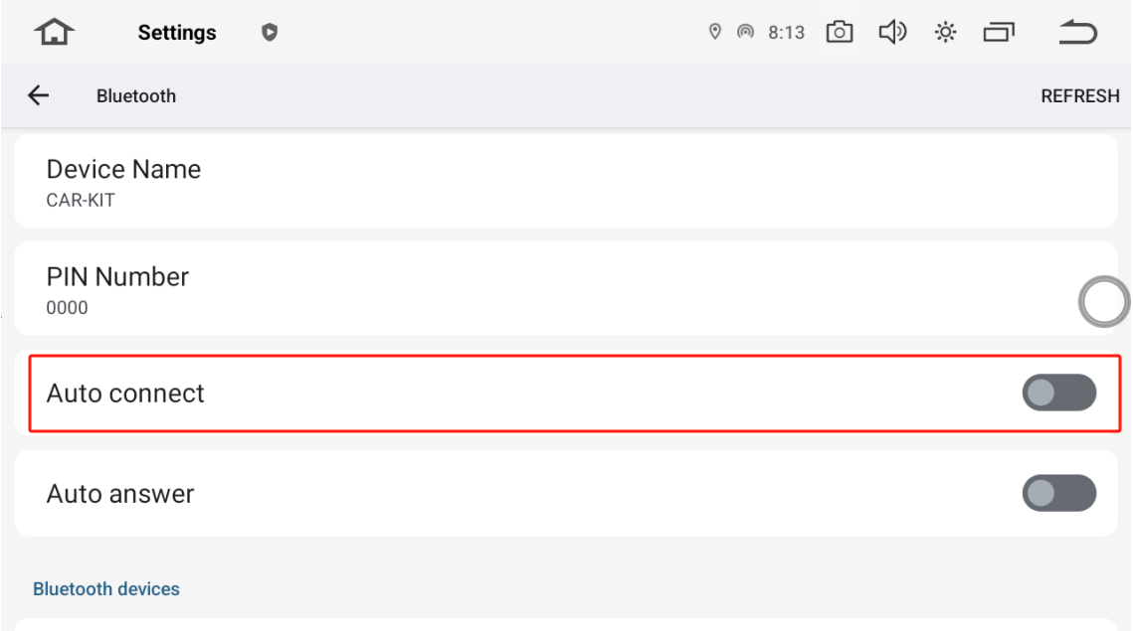Tap the wireless hotspot status icon
The height and width of the screenshot is (631, 1133).
pyautogui.click(x=744, y=33)
